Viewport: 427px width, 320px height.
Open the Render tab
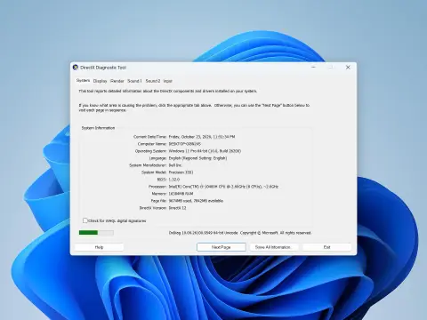[117, 81]
